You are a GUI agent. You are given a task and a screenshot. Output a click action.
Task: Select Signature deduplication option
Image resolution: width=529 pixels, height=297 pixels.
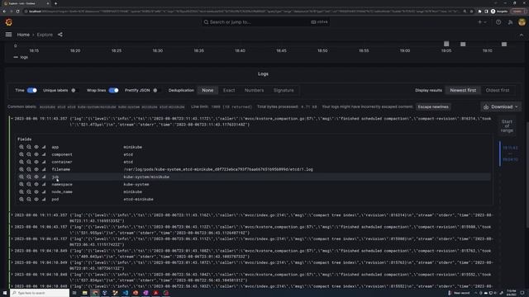point(284,90)
